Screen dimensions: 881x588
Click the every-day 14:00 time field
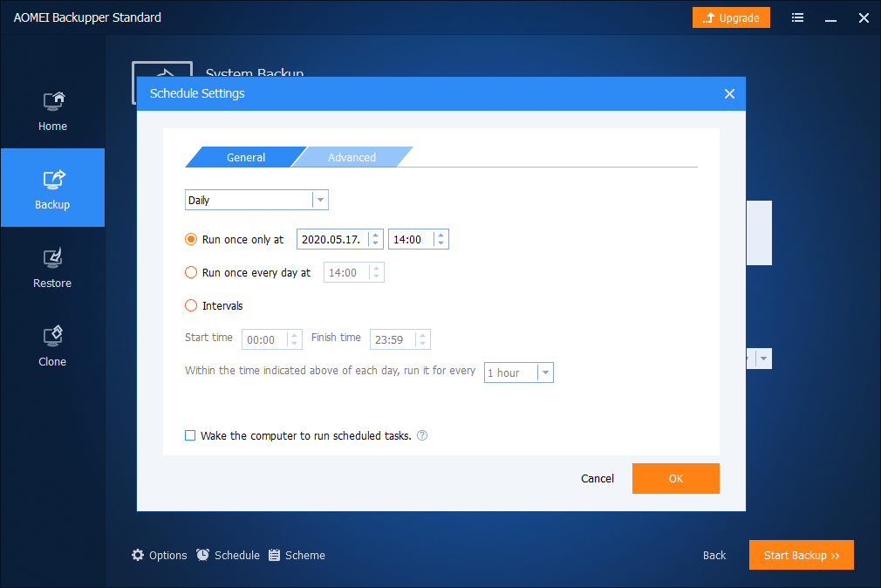354,273
